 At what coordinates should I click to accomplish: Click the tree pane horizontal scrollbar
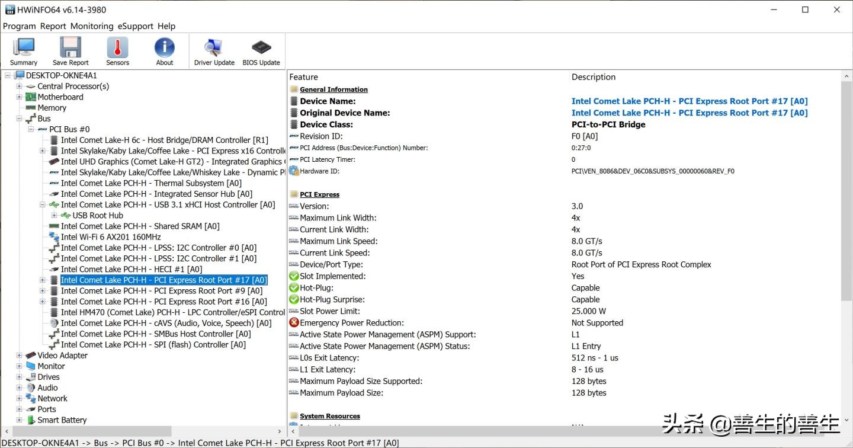click(89, 431)
